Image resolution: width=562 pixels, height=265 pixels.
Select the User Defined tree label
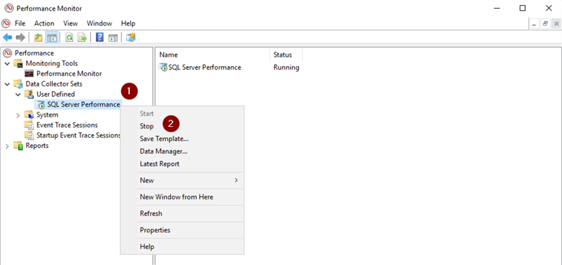click(56, 94)
